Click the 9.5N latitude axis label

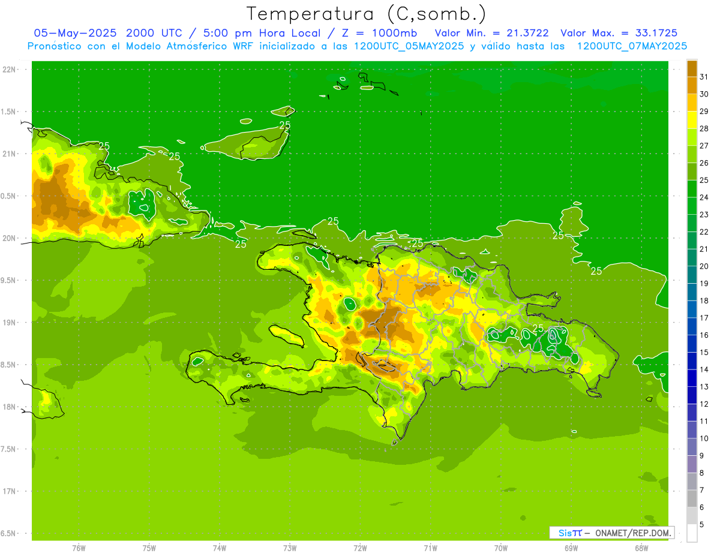9,280
